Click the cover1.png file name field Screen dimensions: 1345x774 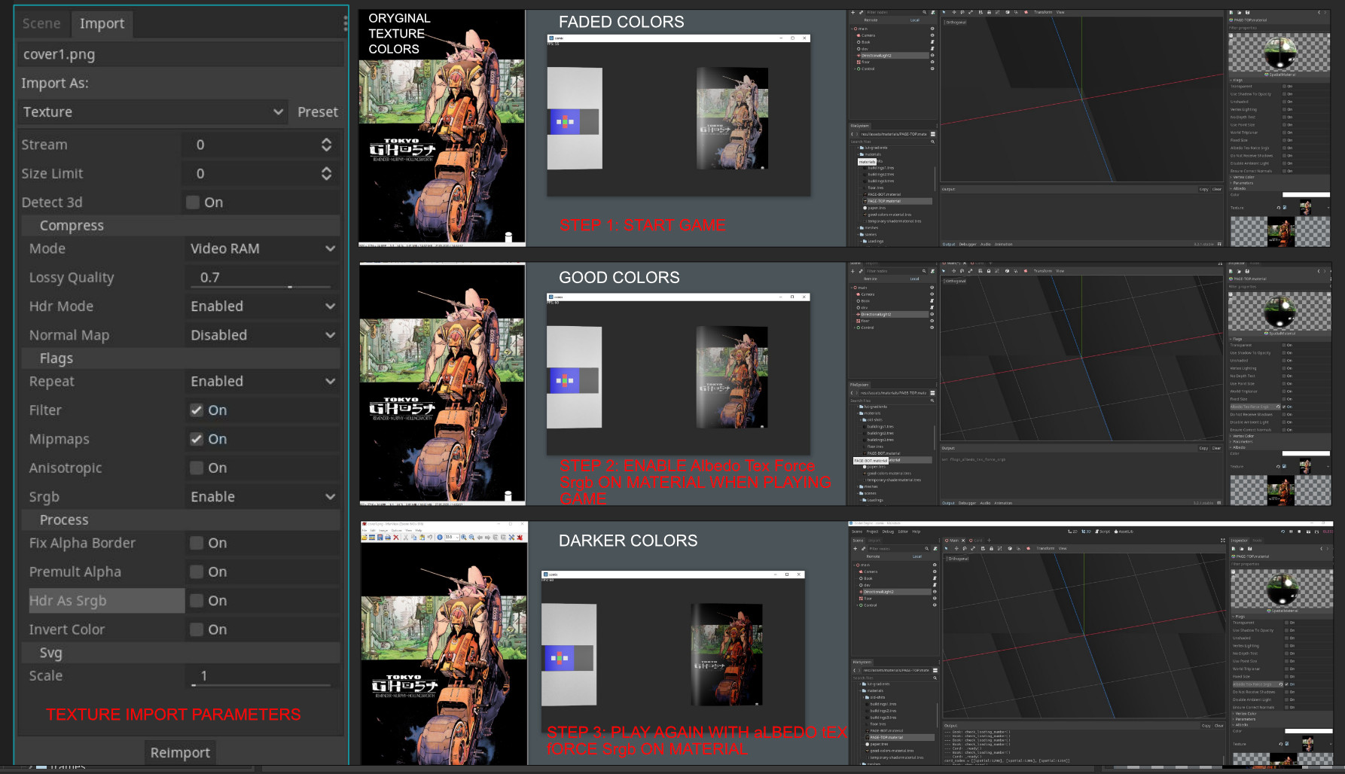(x=181, y=54)
